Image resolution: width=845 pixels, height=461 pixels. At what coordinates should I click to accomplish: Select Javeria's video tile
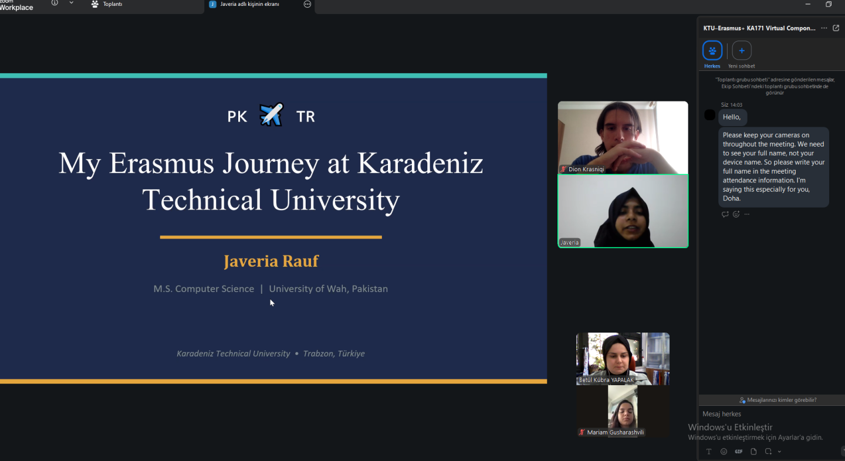623,211
